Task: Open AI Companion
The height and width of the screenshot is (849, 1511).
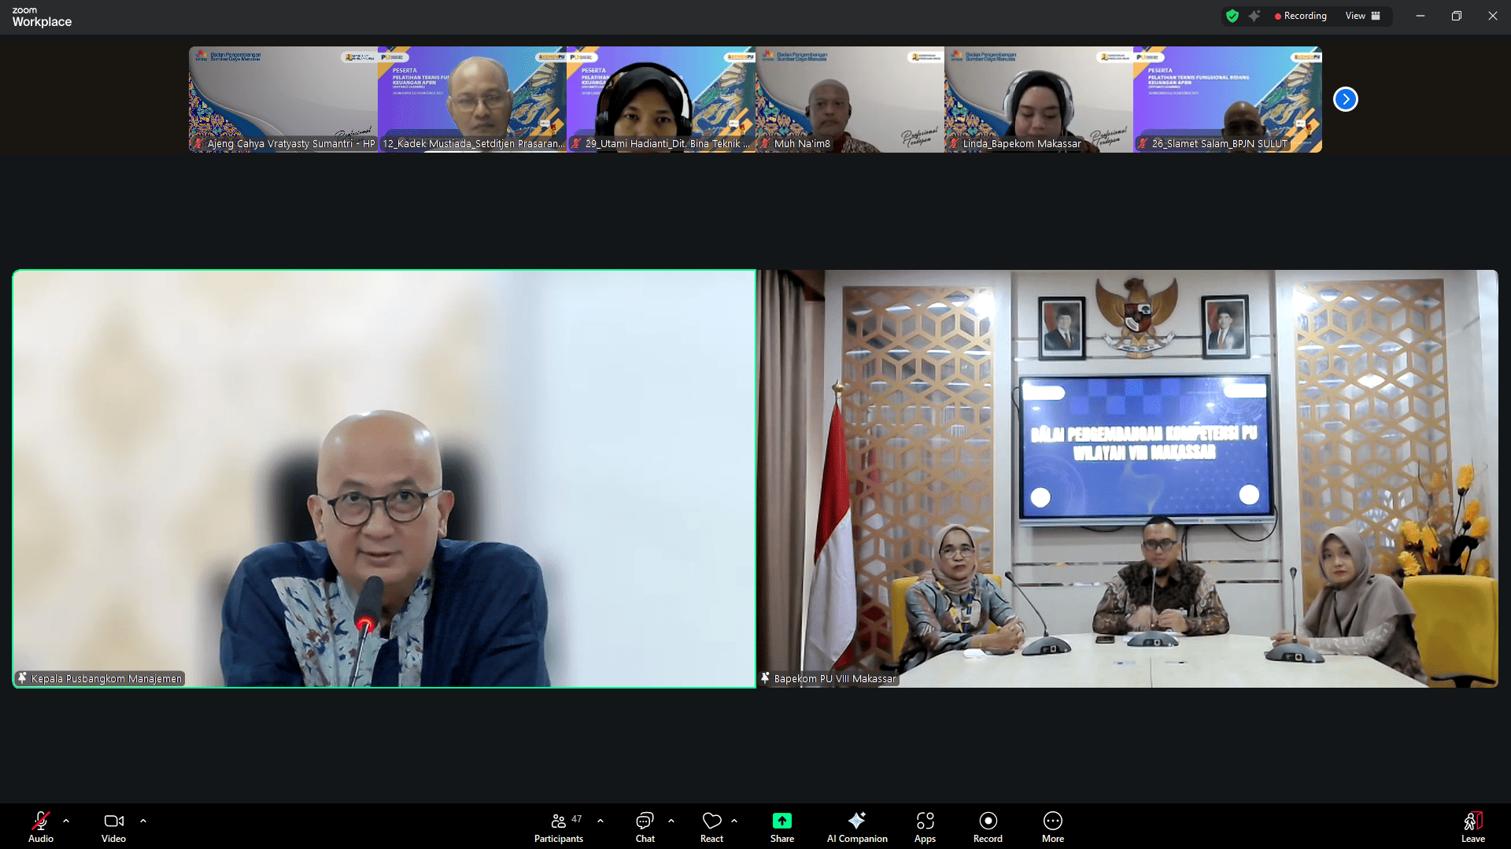Action: (x=856, y=826)
